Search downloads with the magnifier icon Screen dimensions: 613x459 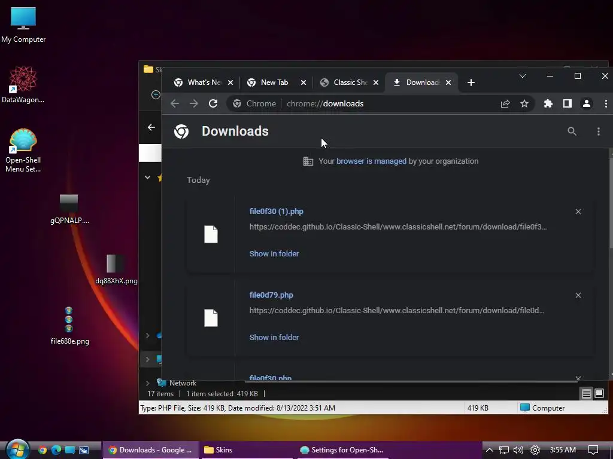point(572,131)
